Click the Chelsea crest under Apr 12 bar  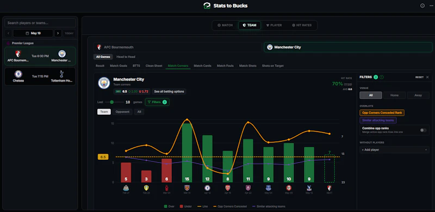[207, 188]
